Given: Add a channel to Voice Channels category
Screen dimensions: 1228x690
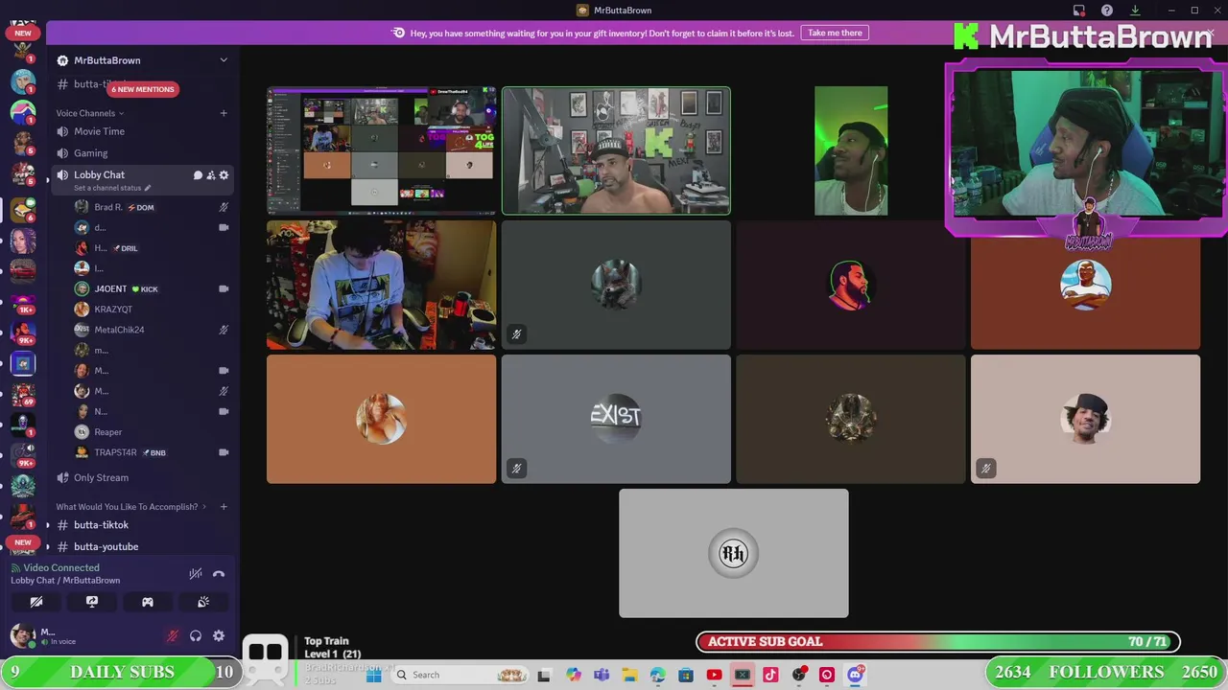Looking at the screenshot, I should pyautogui.click(x=224, y=113).
